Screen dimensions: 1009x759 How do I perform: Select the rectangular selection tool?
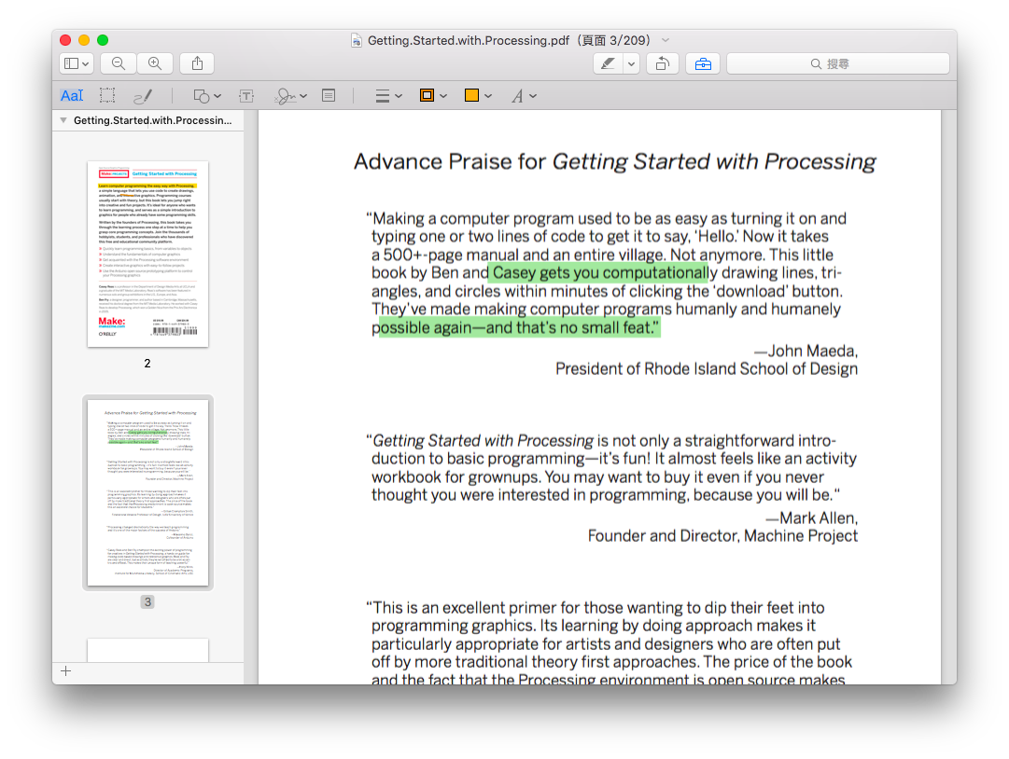[107, 96]
